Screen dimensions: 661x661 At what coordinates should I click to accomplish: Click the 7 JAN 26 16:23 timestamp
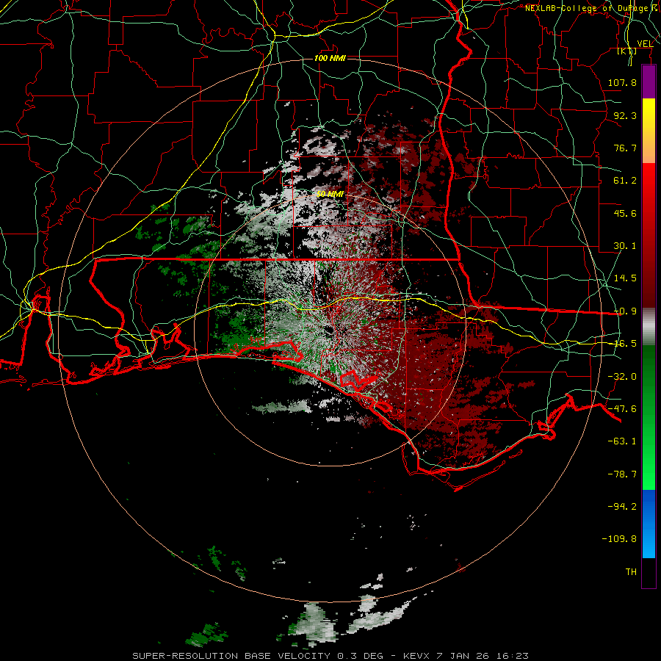click(482, 656)
